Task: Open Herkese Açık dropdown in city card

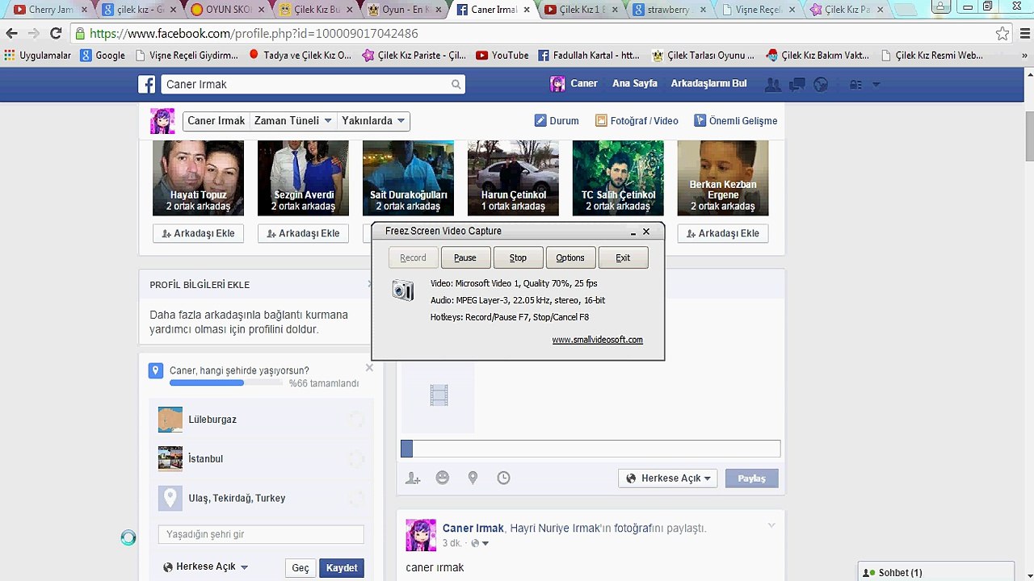Action: (205, 566)
